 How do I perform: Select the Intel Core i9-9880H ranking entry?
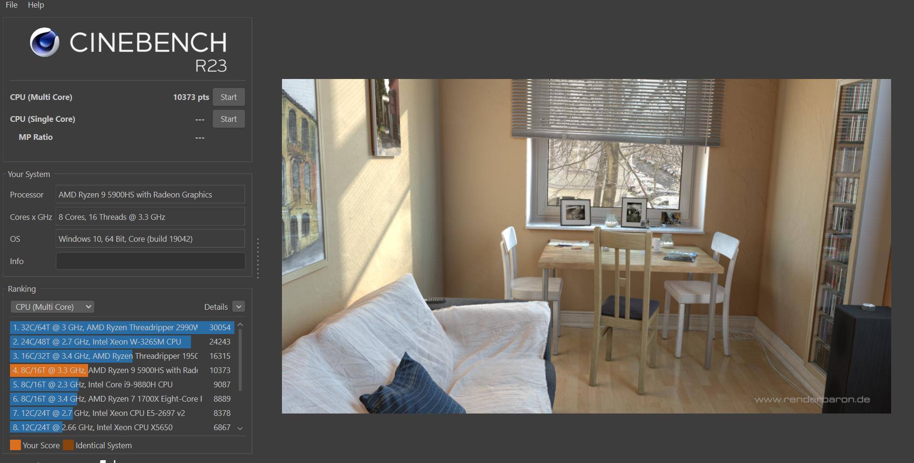click(x=105, y=384)
